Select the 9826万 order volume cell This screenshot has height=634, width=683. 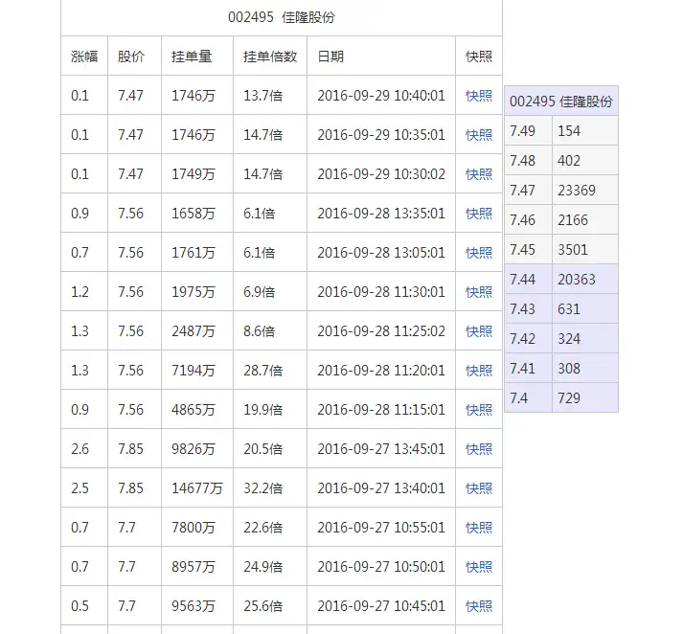197,448
